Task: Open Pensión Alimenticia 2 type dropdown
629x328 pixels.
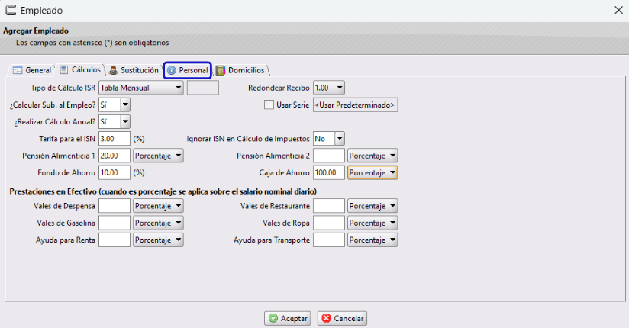Action: tap(373, 156)
